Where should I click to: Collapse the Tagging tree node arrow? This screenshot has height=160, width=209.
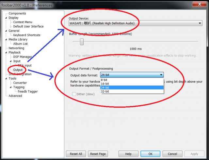(x=10, y=87)
